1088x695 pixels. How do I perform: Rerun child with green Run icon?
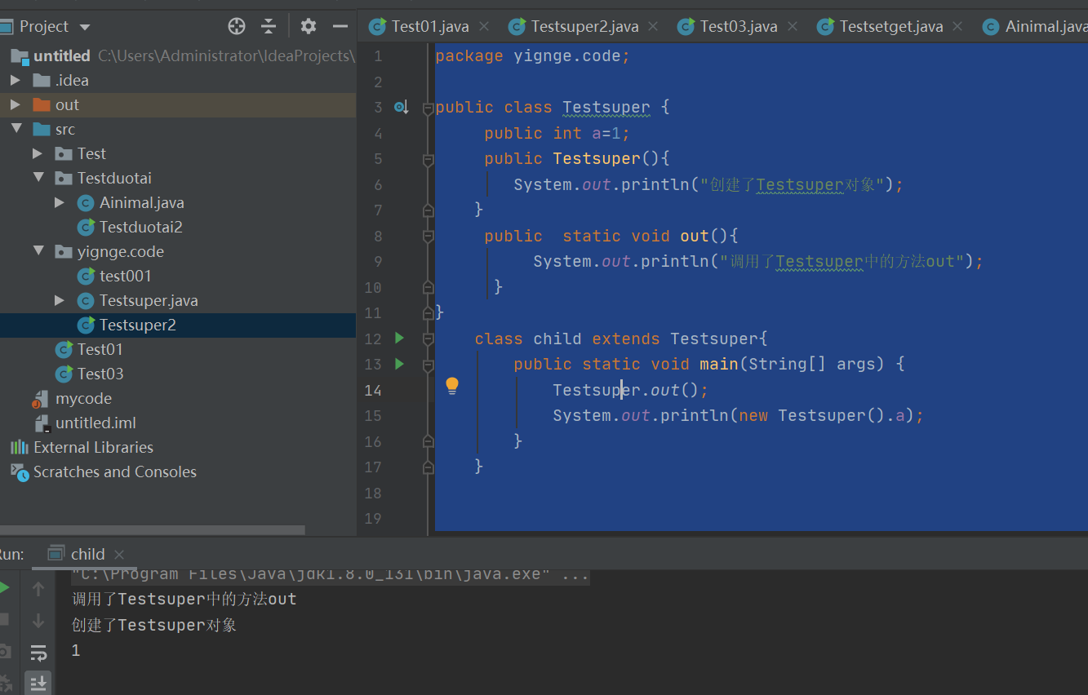(x=4, y=588)
